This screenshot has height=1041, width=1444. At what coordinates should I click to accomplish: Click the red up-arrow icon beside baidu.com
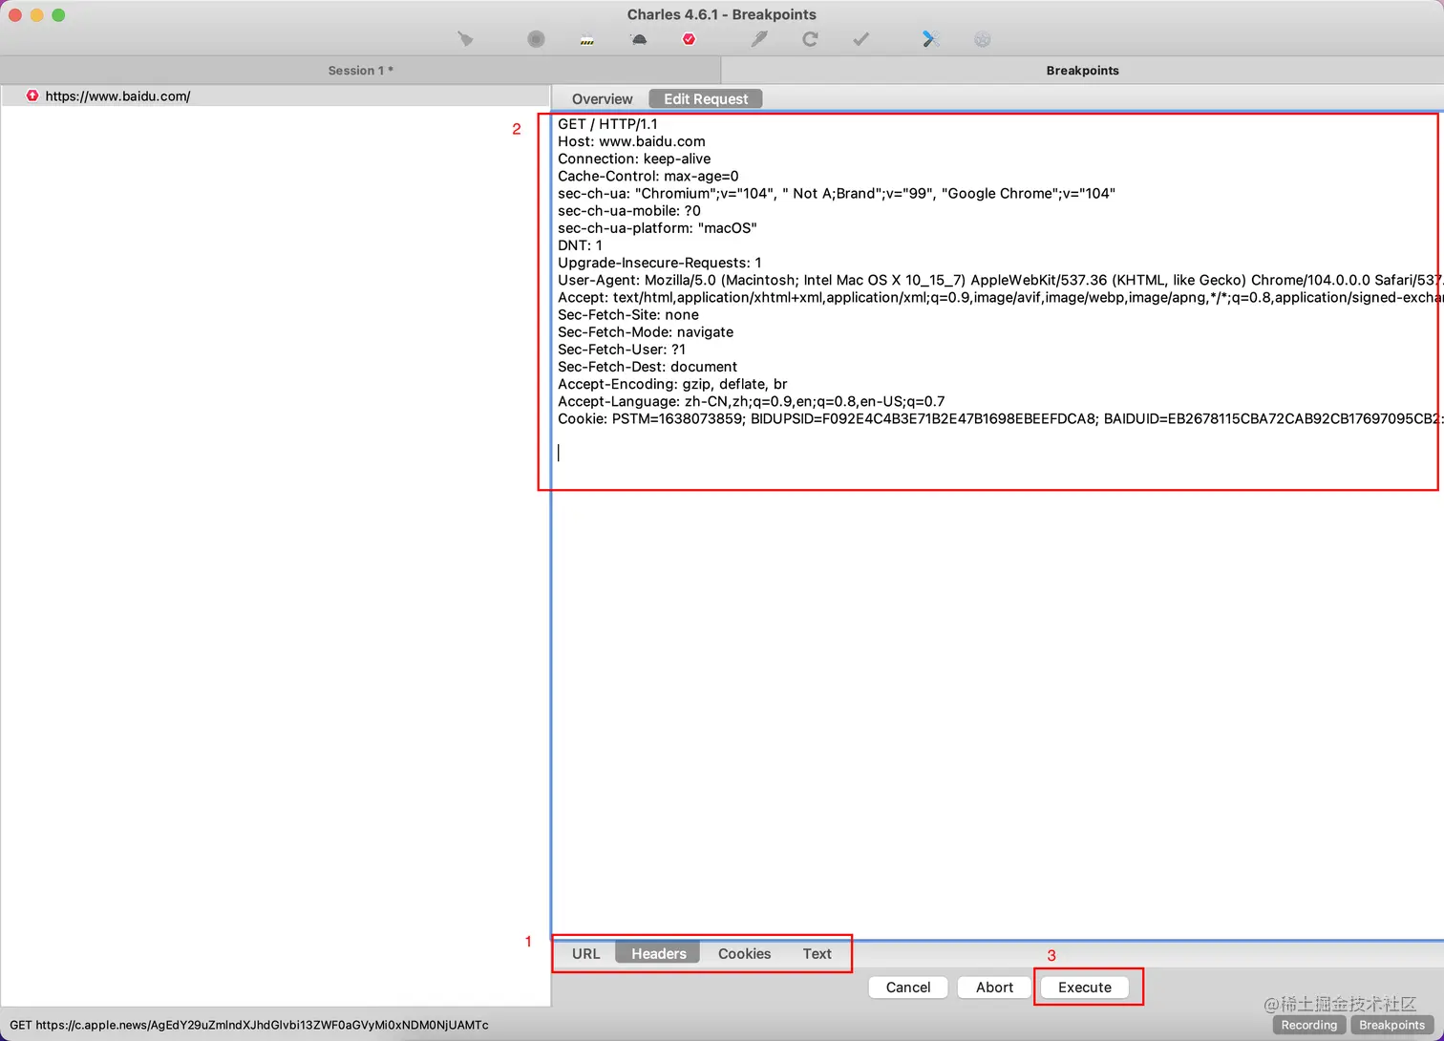(32, 96)
